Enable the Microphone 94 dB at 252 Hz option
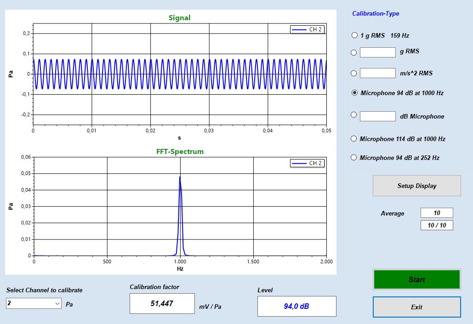 coord(354,158)
